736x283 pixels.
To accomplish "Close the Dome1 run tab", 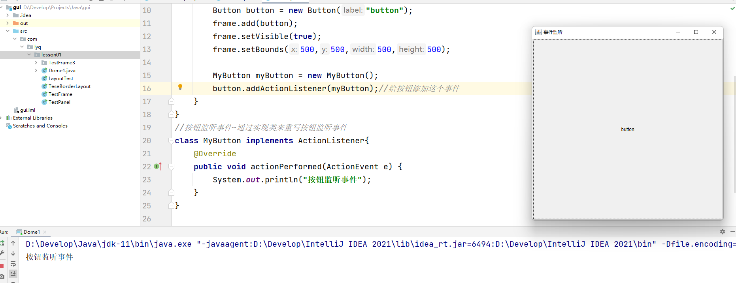I will click(45, 232).
